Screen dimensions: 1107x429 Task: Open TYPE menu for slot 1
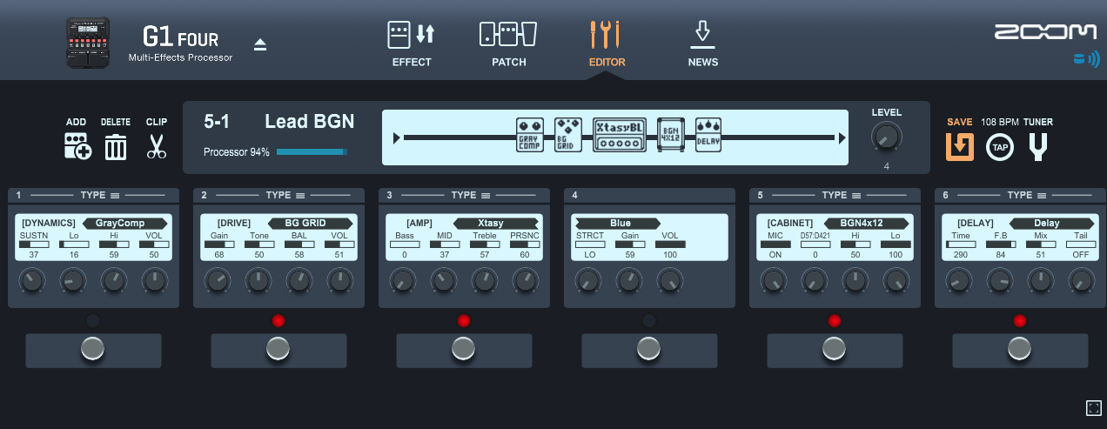[99, 196]
